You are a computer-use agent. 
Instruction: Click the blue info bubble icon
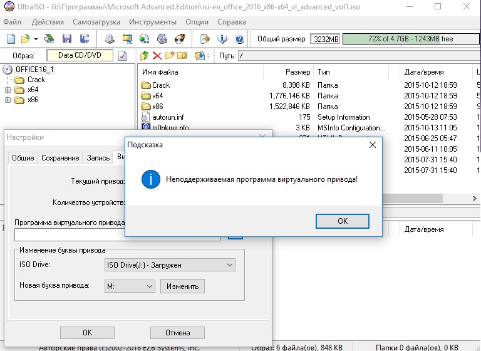tap(222, 39)
